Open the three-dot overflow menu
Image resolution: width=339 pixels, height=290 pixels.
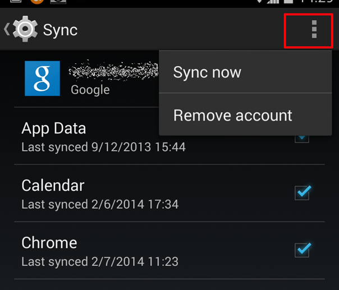click(314, 29)
